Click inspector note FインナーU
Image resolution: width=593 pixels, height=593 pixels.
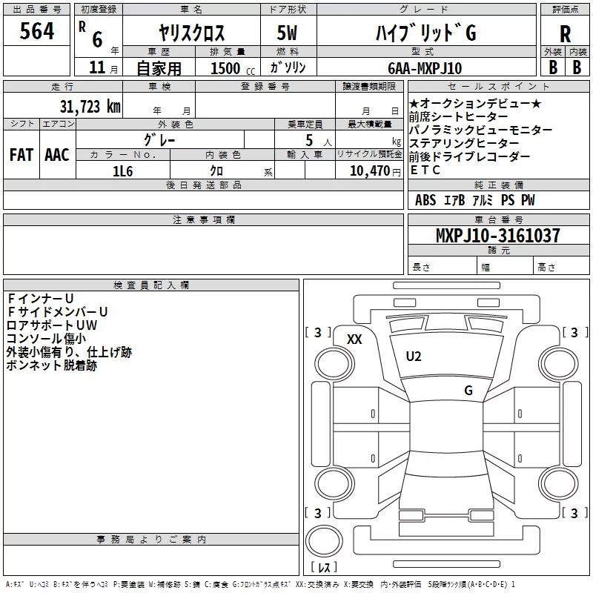[x=40, y=299]
